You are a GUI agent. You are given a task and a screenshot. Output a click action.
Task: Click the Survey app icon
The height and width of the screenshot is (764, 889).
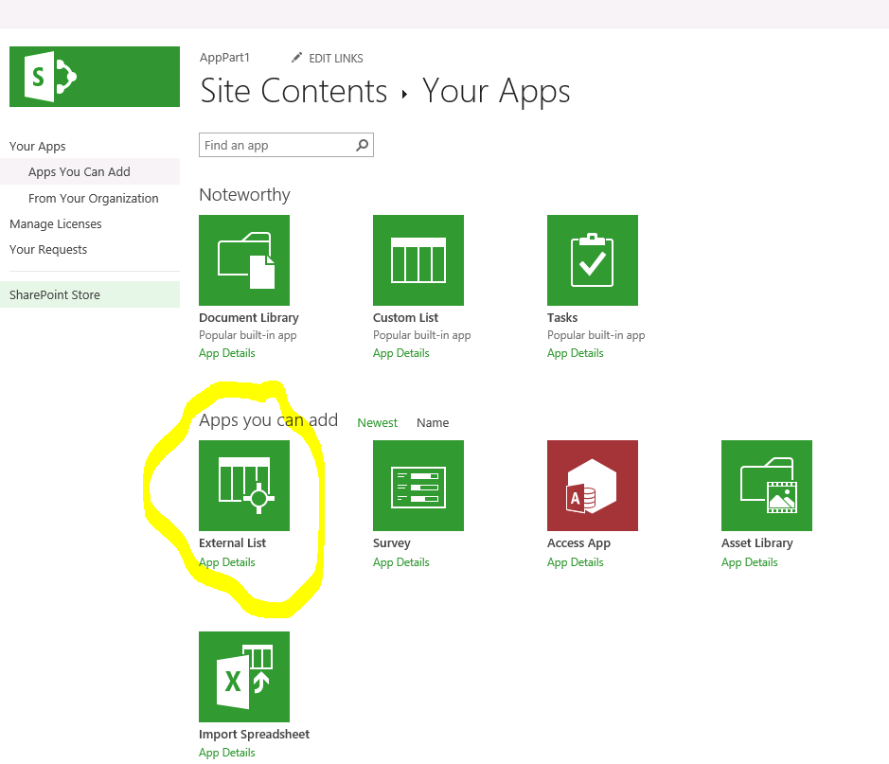coord(418,486)
